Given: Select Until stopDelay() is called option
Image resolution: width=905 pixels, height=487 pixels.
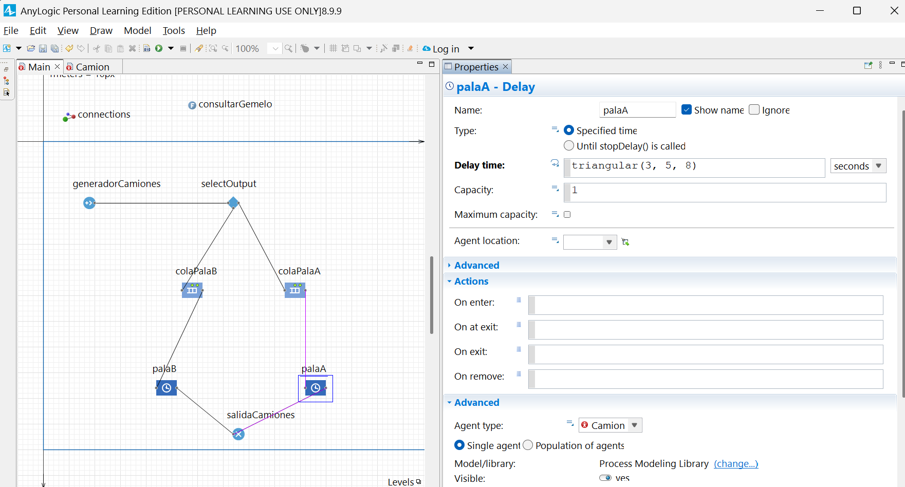Looking at the screenshot, I should 569,146.
